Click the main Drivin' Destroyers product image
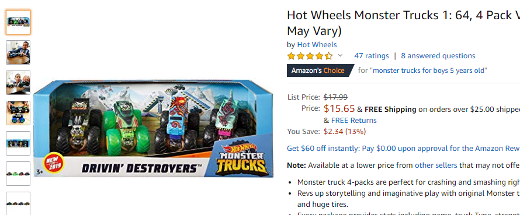The height and width of the screenshot is (215, 520). 153,128
